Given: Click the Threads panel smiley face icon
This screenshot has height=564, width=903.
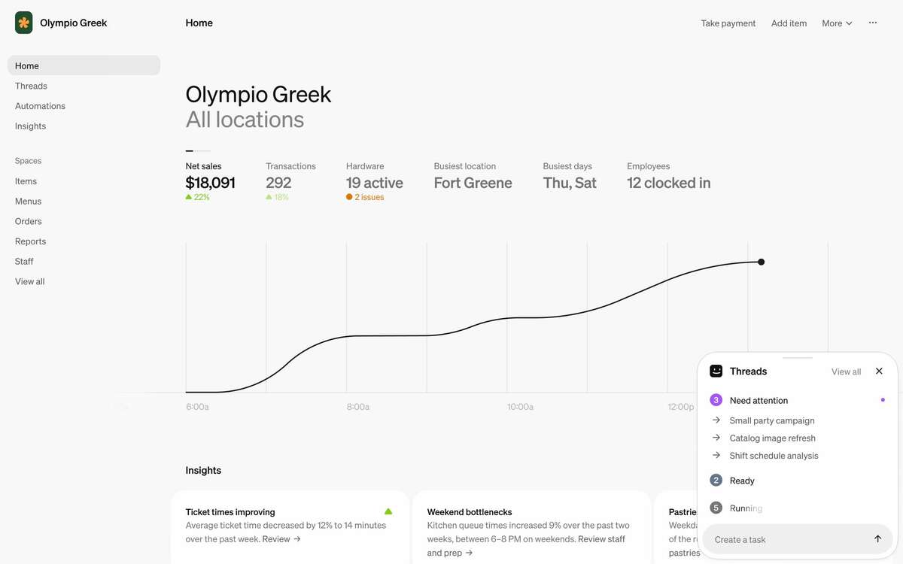Looking at the screenshot, I should pyautogui.click(x=716, y=371).
